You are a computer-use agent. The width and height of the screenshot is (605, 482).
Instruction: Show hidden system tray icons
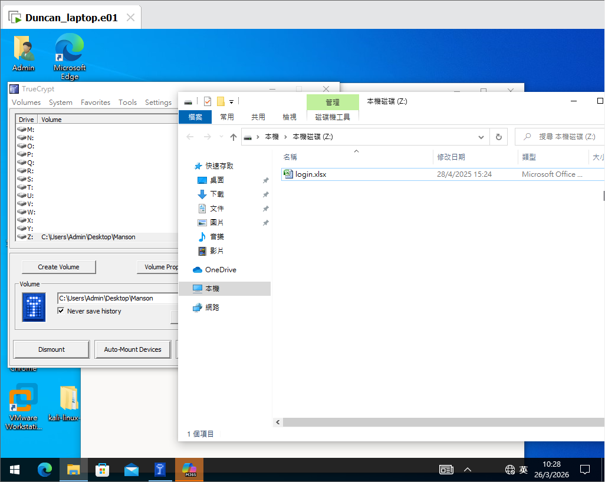pos(468,469)
